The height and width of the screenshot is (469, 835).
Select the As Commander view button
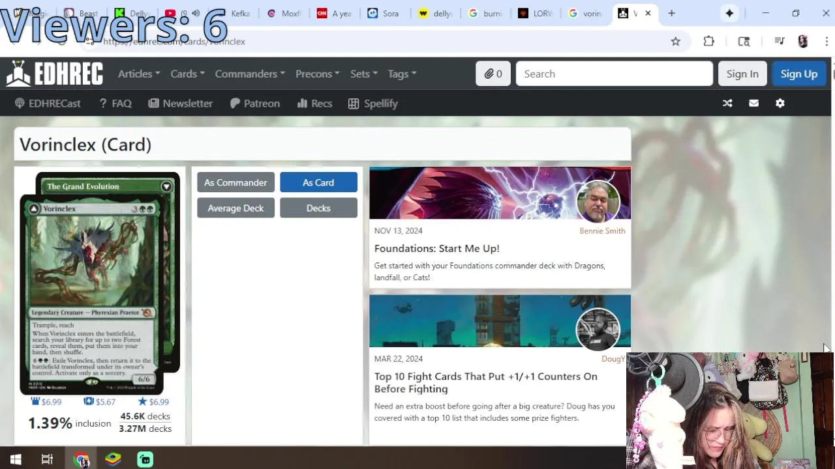pos(235,182)
